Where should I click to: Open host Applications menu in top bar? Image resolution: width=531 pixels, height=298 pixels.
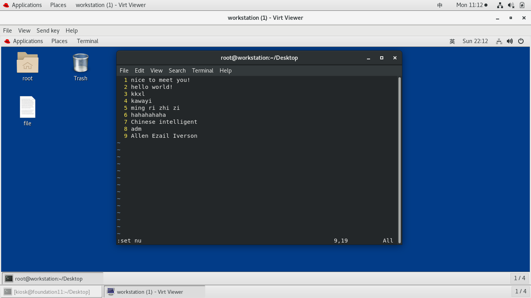23,5
